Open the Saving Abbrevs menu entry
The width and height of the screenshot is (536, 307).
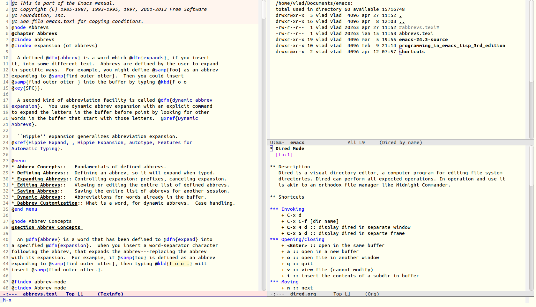(37, 191)
